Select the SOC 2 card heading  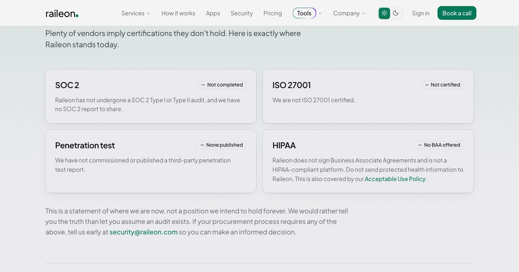67,85
